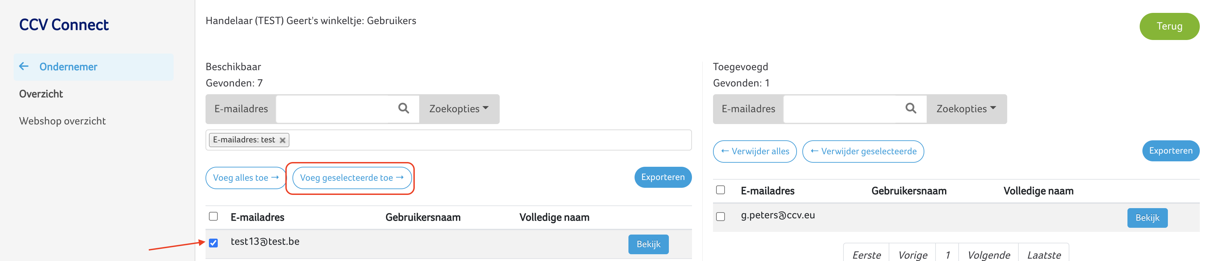1210x261 pixels.
Task: Click Voeg alles toe button
Action: point(245,178)
